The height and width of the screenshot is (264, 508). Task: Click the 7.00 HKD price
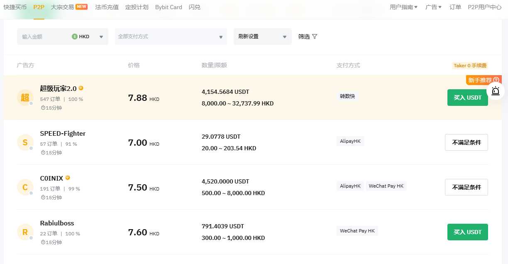click(x=144, y=143)
